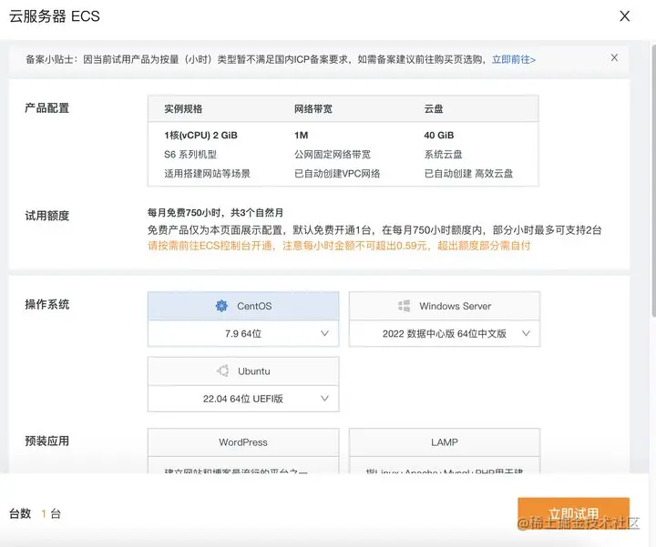Click the 已自动创建VPC网络 text
This screenshot has width=656, height=547.
pyautogui.click(x=337, y=174)
